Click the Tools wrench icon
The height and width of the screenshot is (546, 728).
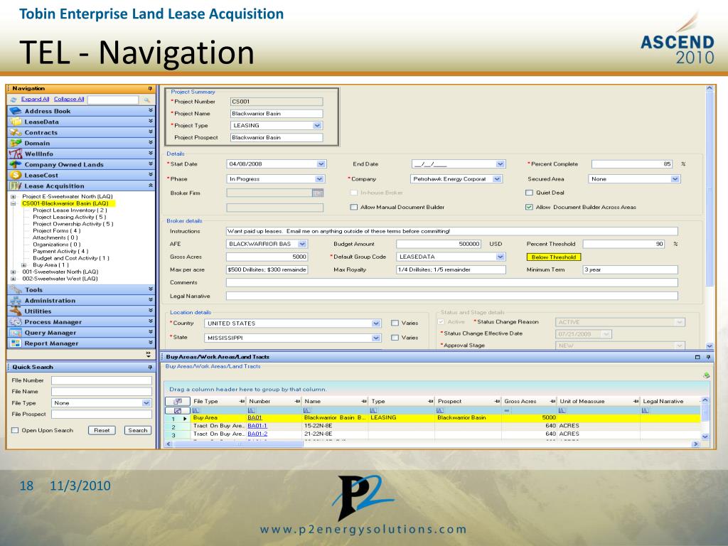[x=16, y=289]
